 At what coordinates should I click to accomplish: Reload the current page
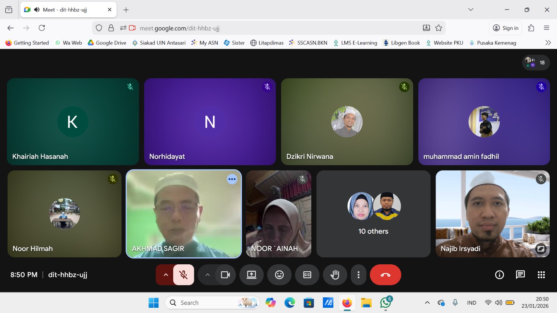point(42,28)
